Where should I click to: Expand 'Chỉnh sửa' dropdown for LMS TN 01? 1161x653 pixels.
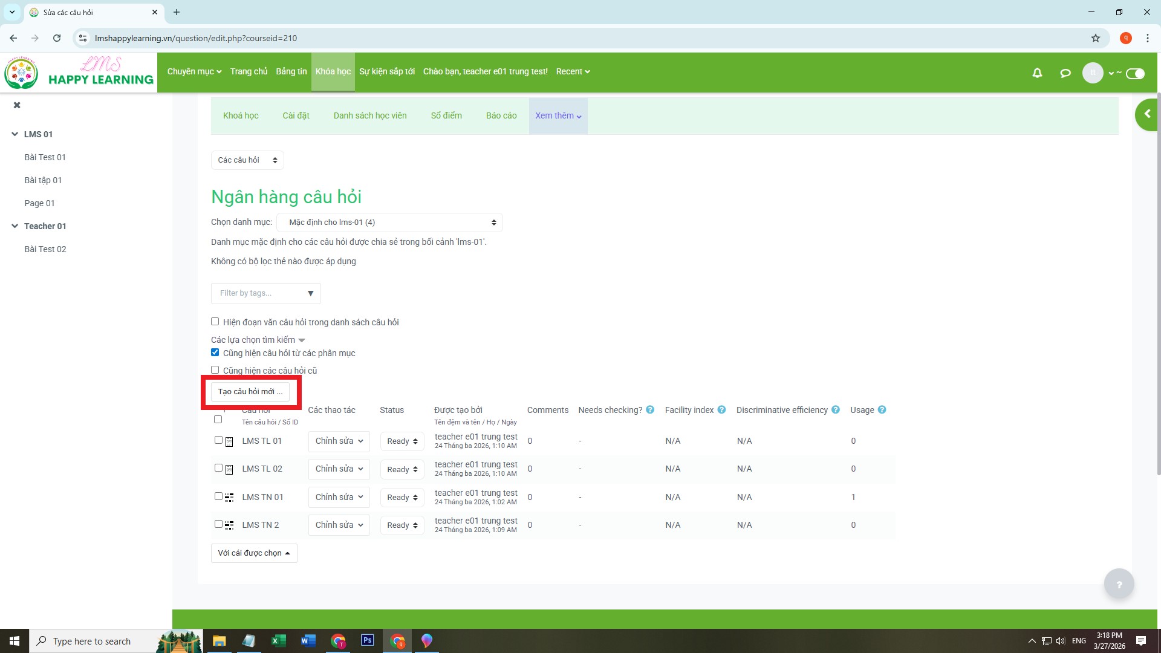coord(339,497)
